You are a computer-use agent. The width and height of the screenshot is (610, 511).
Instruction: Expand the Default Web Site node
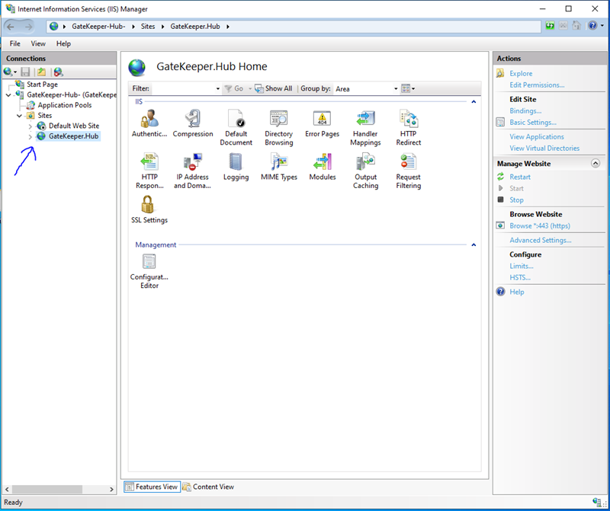tap(30, 126)
